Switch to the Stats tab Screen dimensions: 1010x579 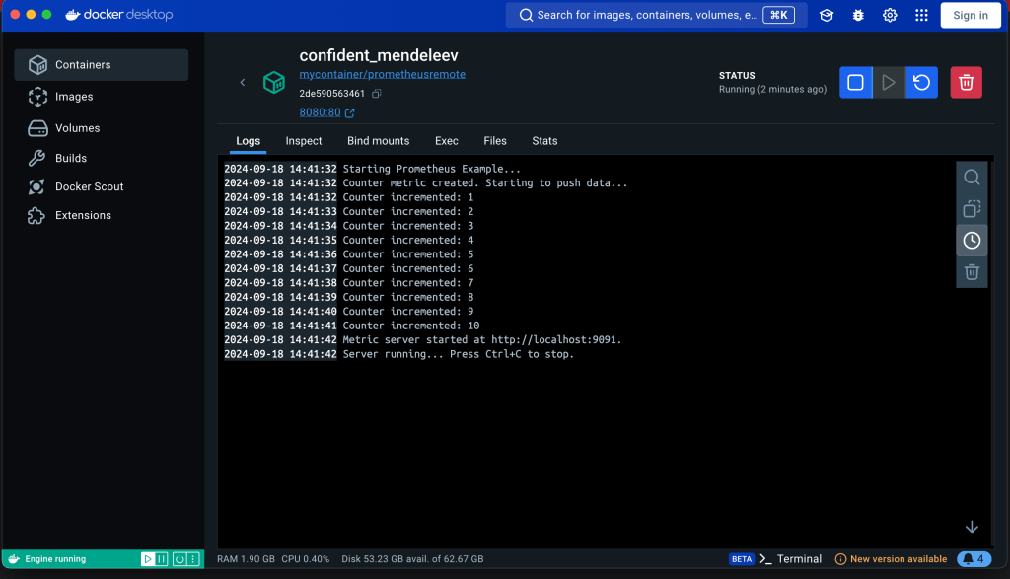coord(544,141)
